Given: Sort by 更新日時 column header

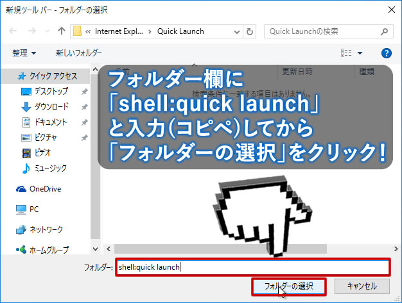Looking at the screenshot, I should [297, 71].
